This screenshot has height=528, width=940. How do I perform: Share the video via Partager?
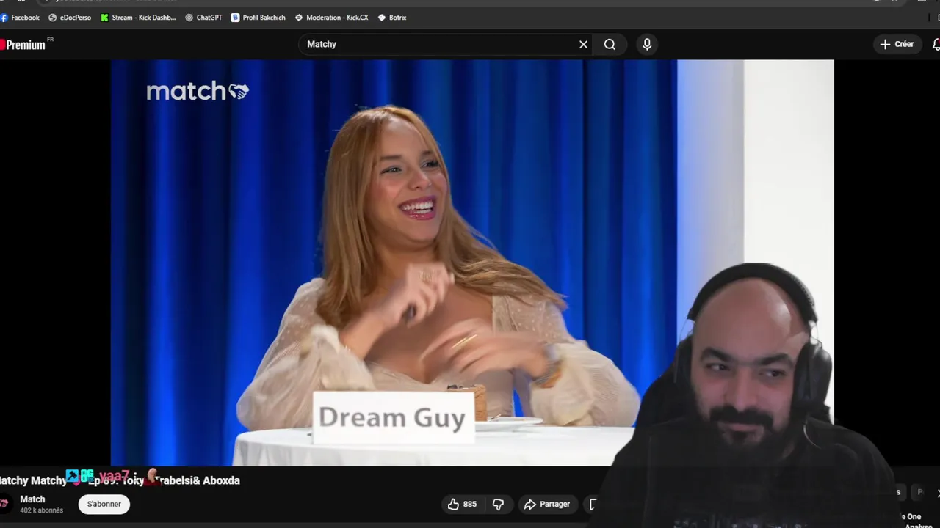point(546,504)
